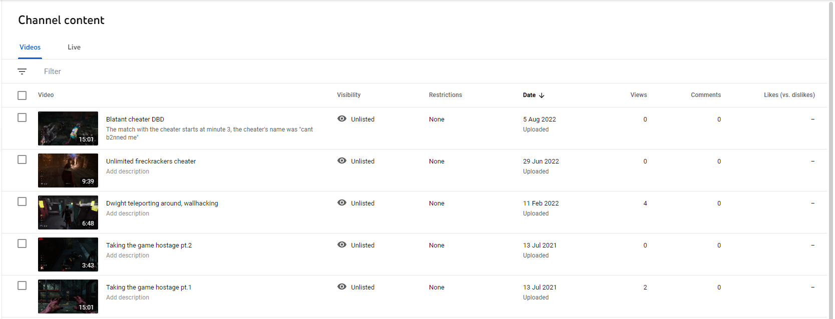The image size is (835, 319).
Task: Open the Taking the game hostage pt.2 title
Action: point(149,245)
